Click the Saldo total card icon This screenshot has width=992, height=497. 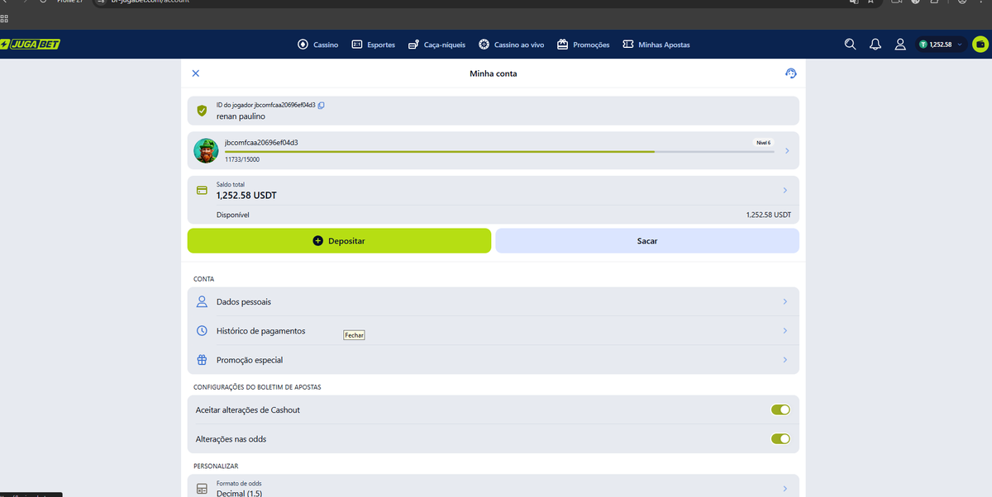click(202, 191)
